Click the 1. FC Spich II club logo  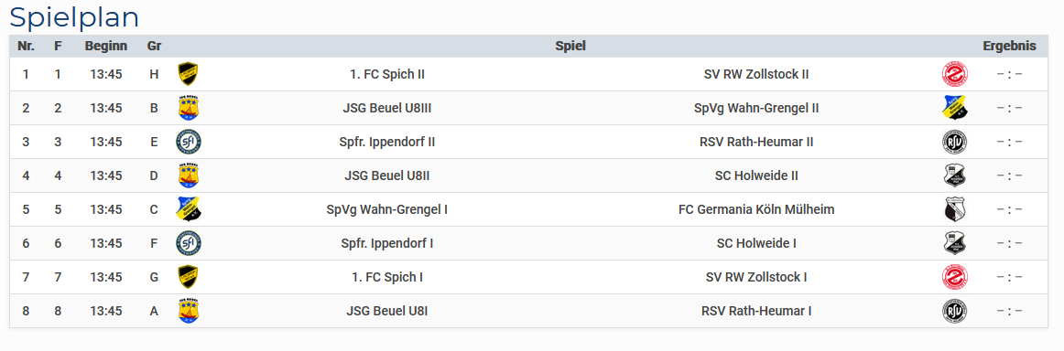pyautogui.click(x=188, y=74)
